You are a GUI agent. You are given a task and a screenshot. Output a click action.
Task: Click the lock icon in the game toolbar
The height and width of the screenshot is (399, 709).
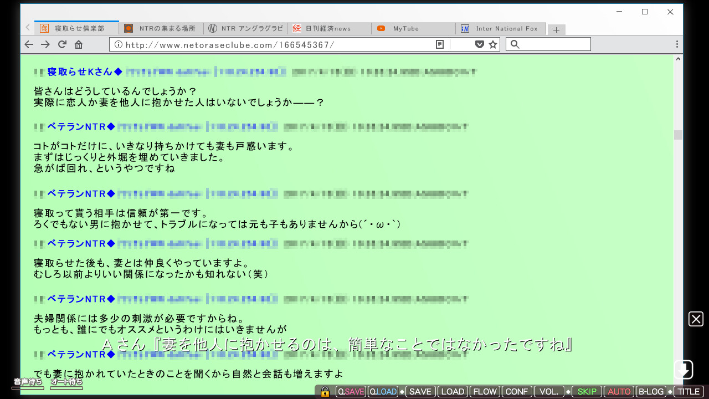[x=325, y=392]
